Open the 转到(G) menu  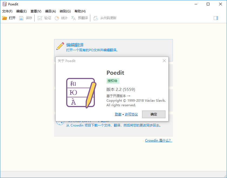coord(65,11)
